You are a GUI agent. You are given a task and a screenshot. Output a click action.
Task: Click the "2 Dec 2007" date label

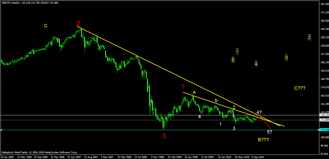[x=108, y=157]
